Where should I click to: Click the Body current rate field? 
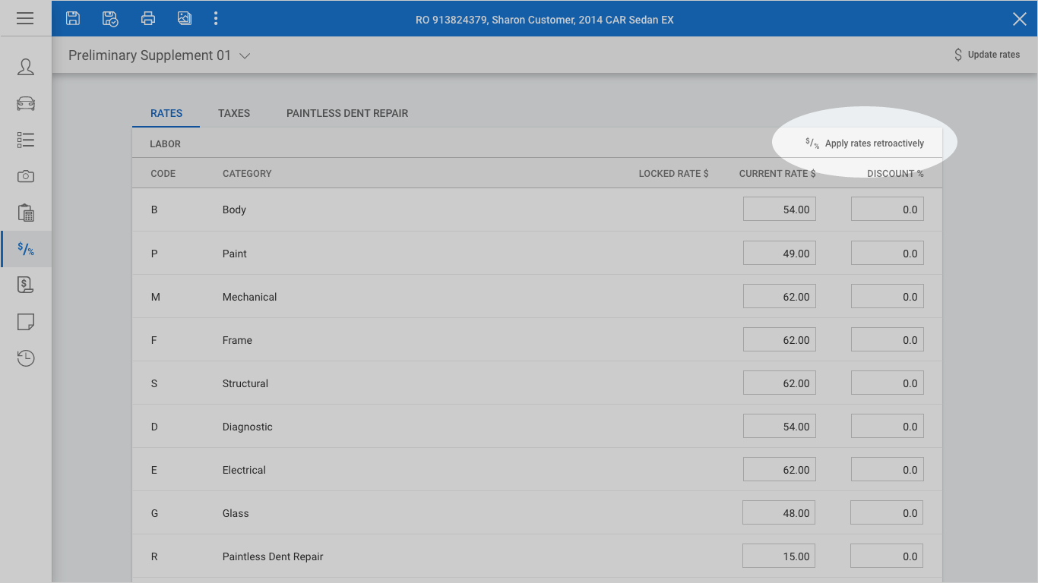[780, 210]
